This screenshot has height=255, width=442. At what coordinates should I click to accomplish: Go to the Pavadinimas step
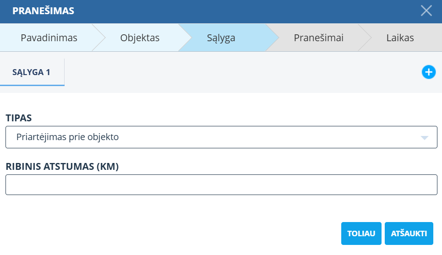[x=49, y=38]
